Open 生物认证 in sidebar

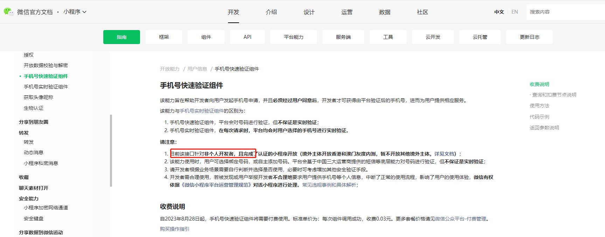(34, 108)
